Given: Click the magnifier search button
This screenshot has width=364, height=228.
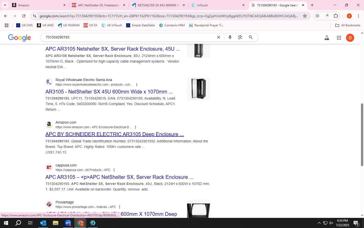Looking at the screenshot, I should (251, 37).
